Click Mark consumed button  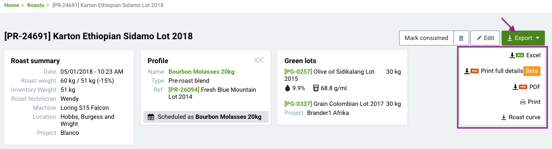coord(426,38)
